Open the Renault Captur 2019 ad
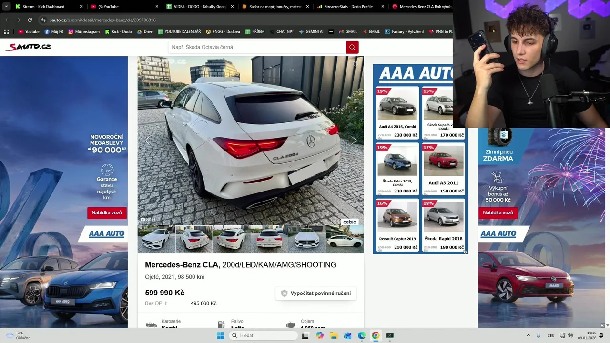The height and width of the screenshot is (343, 610). 397,225
